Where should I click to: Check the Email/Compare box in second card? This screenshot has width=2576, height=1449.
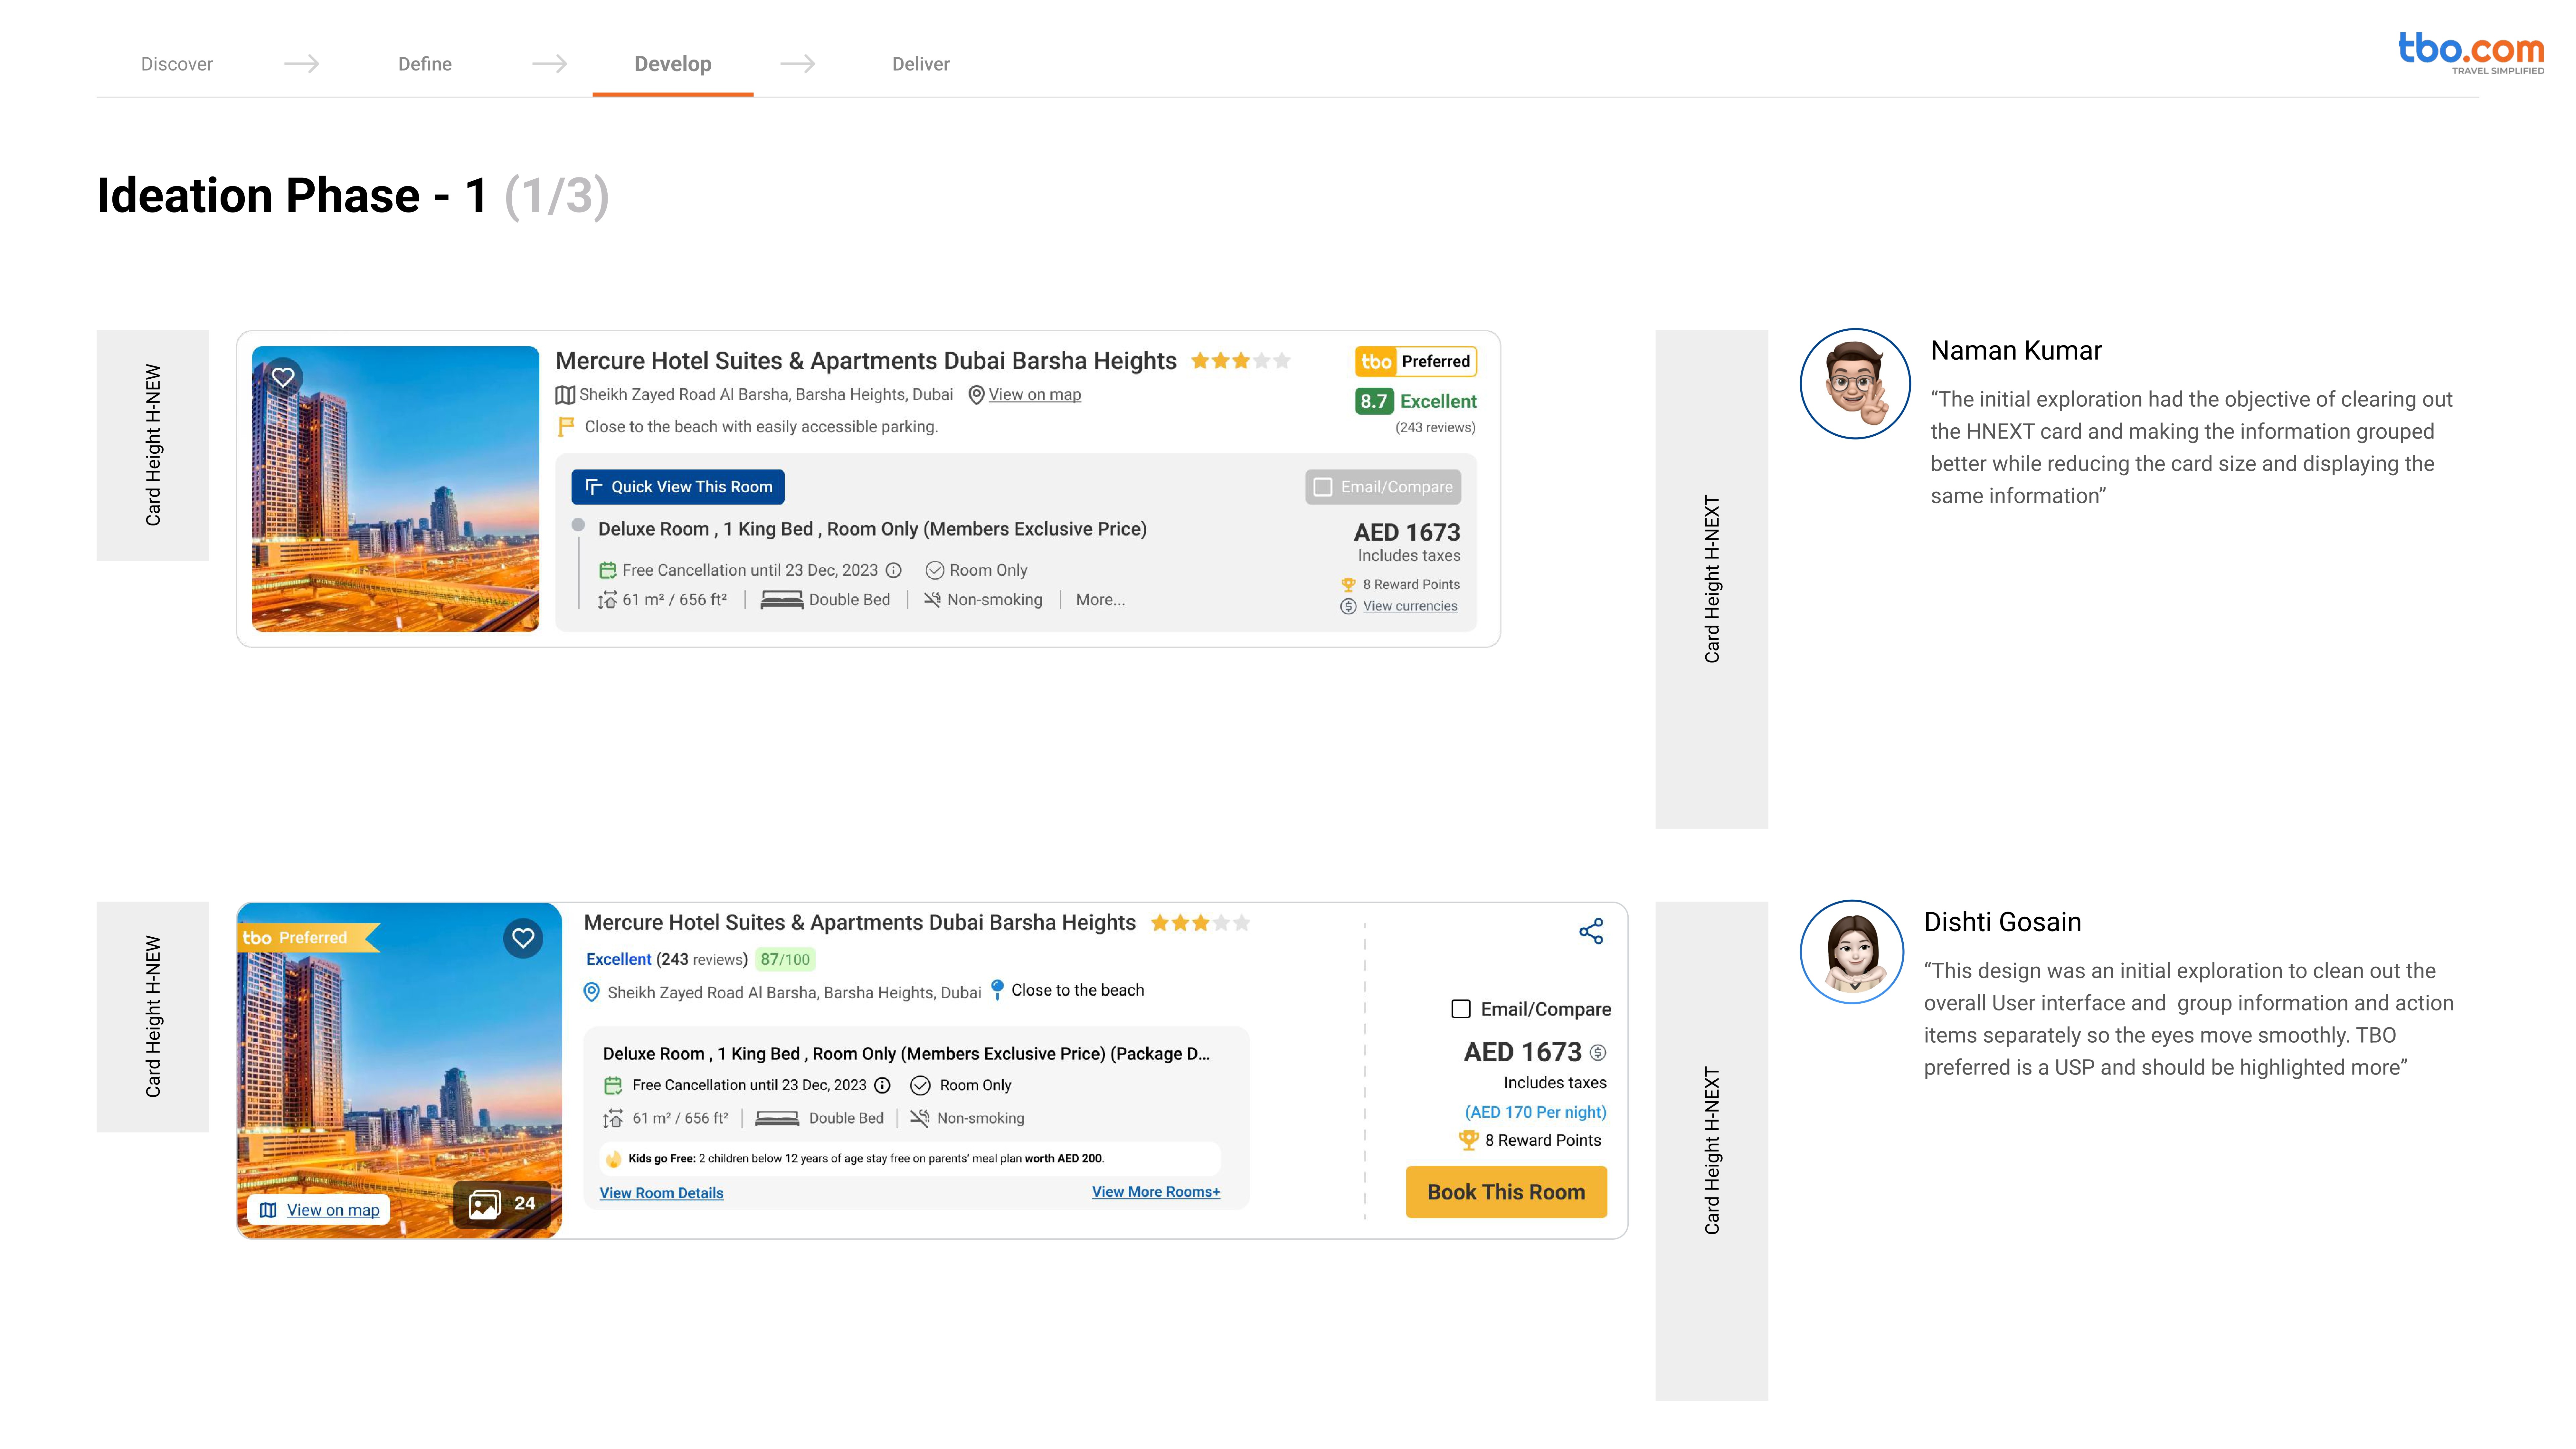1461,1009
